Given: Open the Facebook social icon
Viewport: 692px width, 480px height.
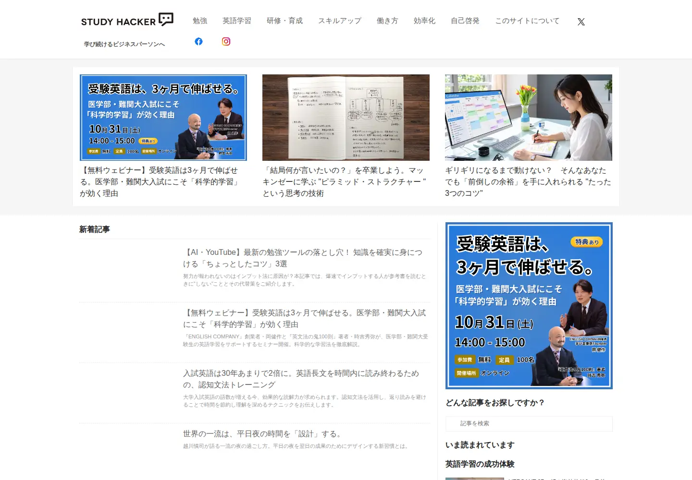Looking at the screenshot, I should [x=198, y=41].
